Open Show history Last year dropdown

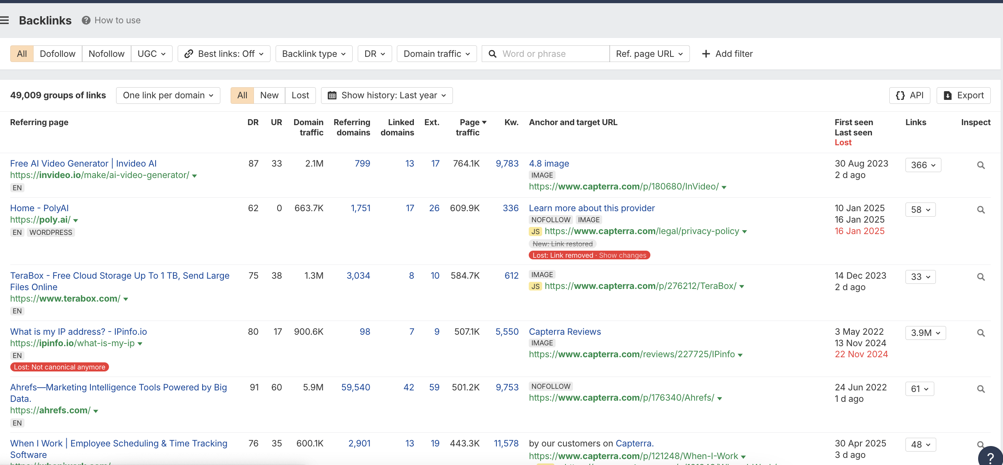tap(387, 95)
